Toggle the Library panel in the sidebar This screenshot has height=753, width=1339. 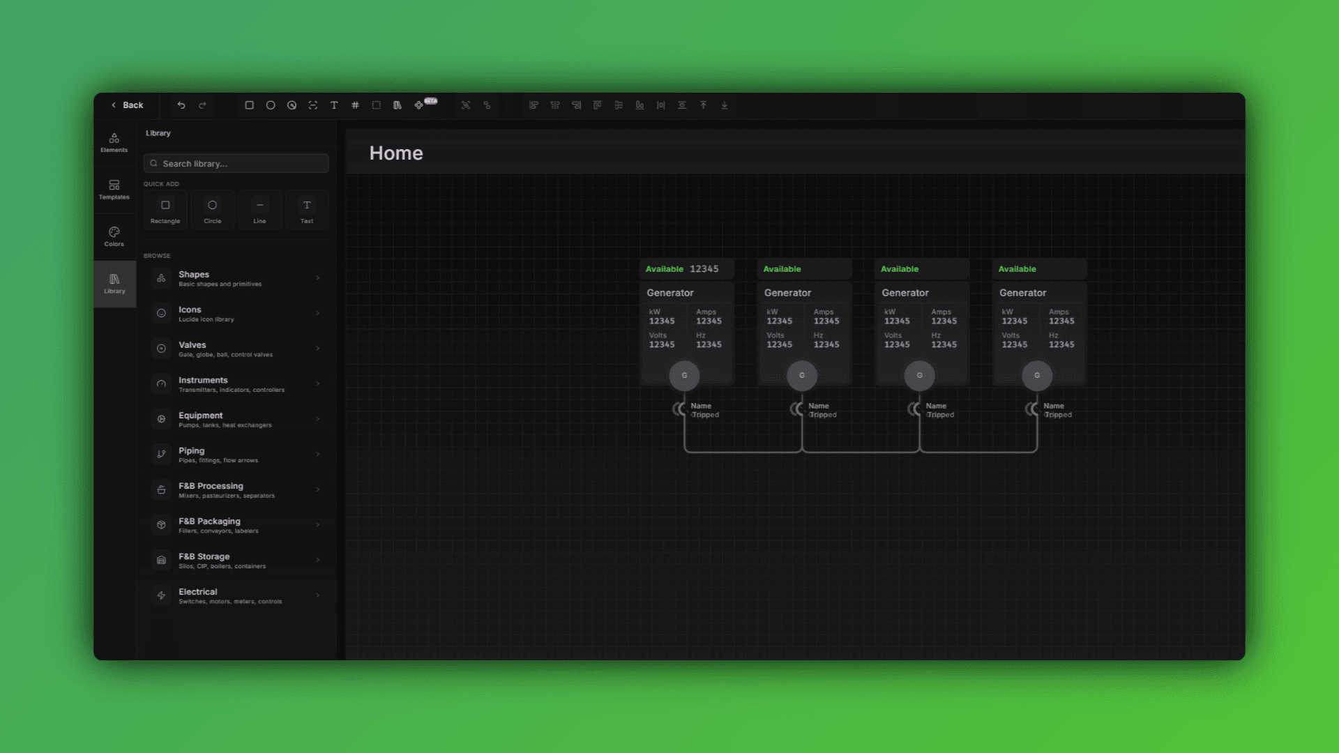(x=114, y=284)
